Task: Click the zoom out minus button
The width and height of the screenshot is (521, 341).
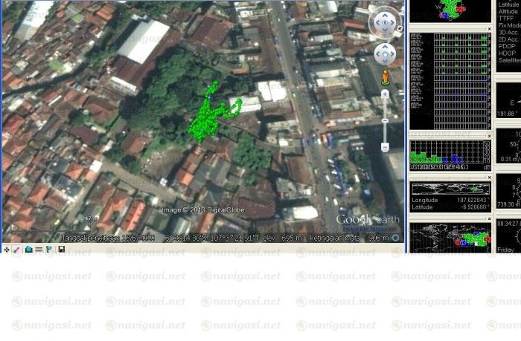Action: click(385, 148)
